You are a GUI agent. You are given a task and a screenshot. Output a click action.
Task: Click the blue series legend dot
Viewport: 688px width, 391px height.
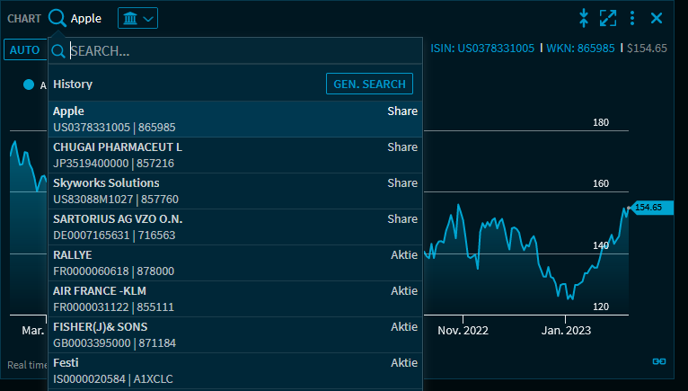(x=29, y=84)
